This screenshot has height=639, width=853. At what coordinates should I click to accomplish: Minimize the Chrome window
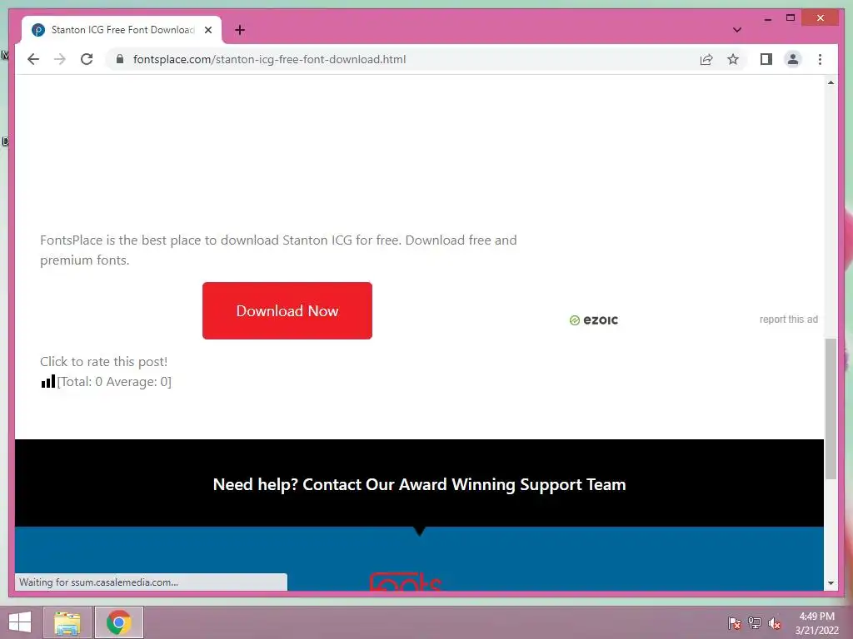(767, 18)
